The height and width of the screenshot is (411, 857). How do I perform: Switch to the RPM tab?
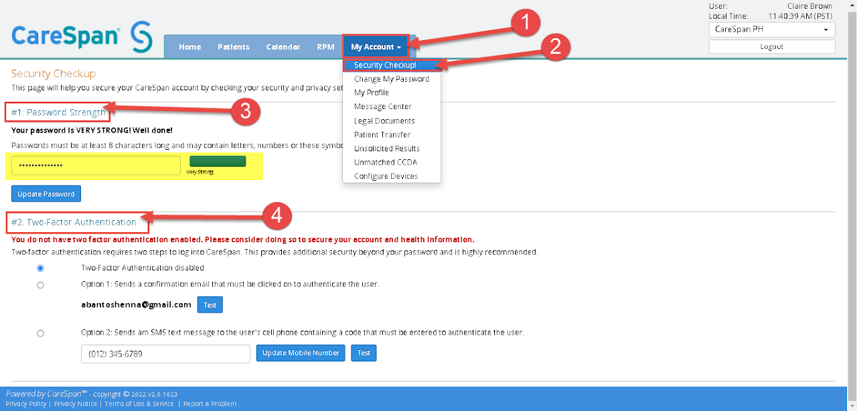pyautogui.click(x=326, y=47)
